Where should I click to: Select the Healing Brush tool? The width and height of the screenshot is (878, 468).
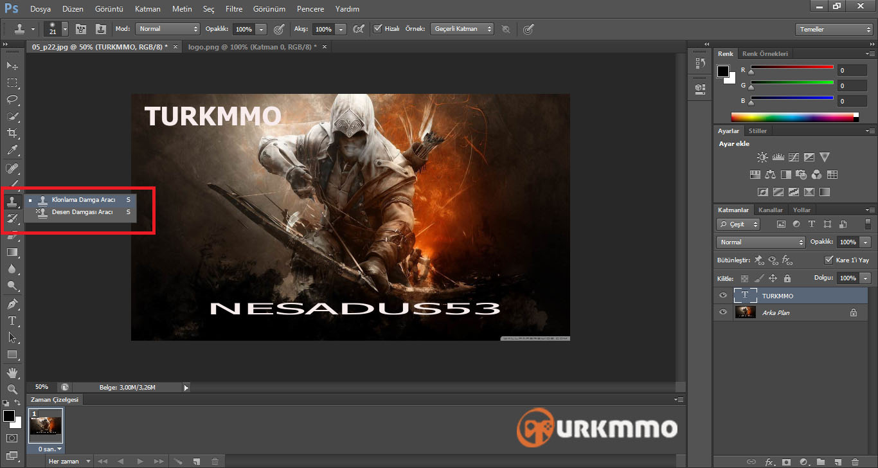(12, 168)
